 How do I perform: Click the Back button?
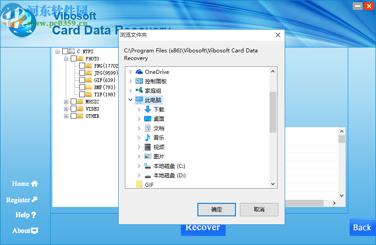pyautogui.click(x=362, y=227)
